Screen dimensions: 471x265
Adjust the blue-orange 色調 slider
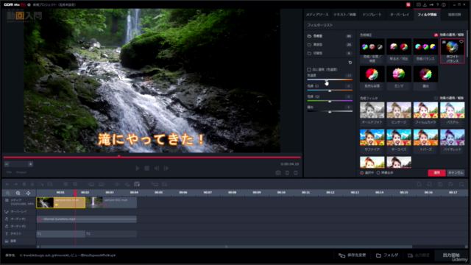330,90
